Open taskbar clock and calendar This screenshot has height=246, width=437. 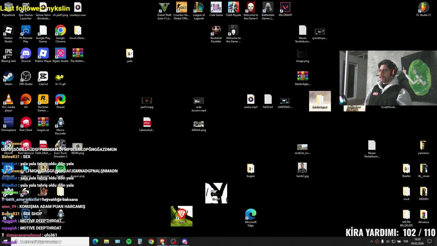[x=417, y=242]
